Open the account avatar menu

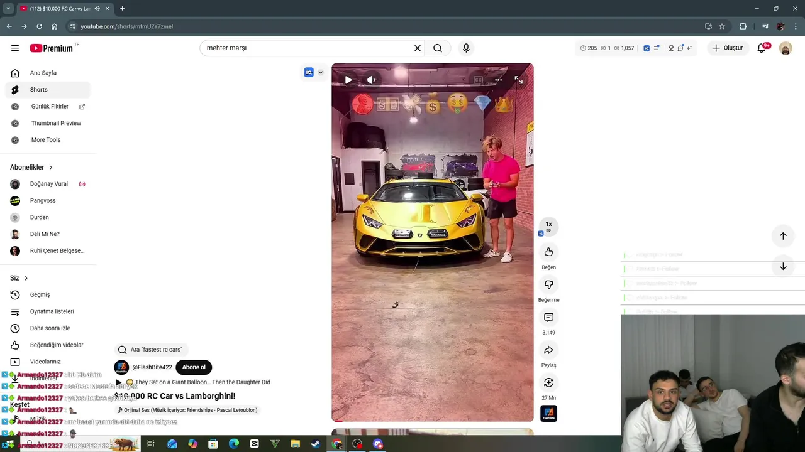tap(786, 48)
